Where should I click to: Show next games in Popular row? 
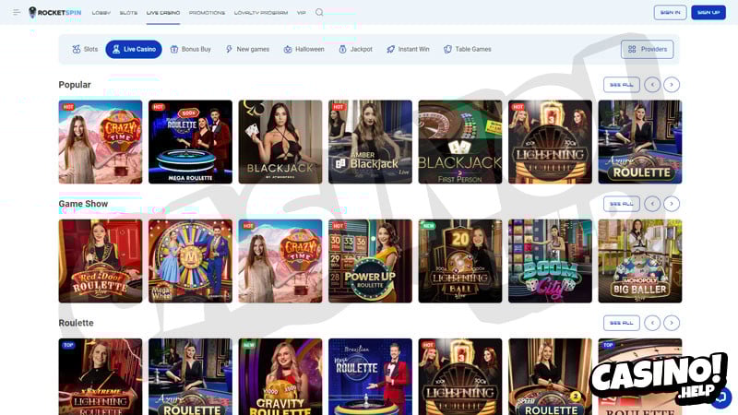pos(672,85)
